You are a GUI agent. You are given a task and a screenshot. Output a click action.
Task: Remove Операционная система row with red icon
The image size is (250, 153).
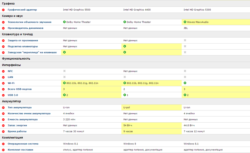click(x=4, y=144)
